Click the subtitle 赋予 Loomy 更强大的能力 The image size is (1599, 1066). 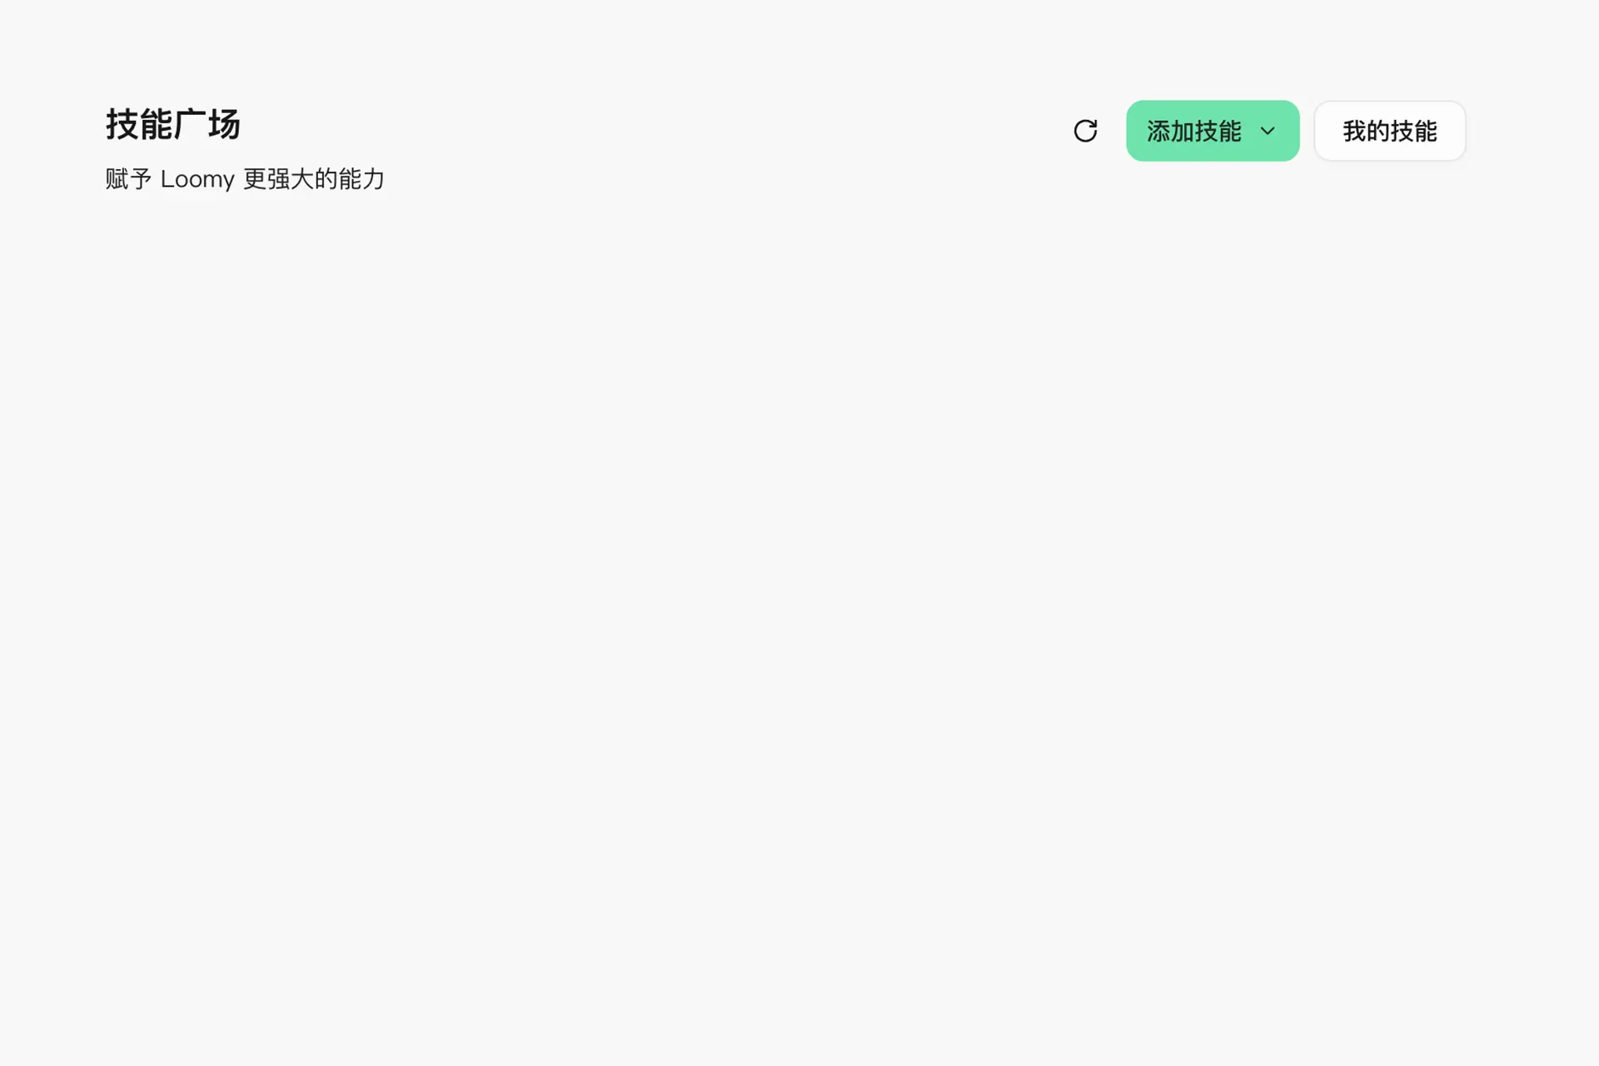[245, 179]
